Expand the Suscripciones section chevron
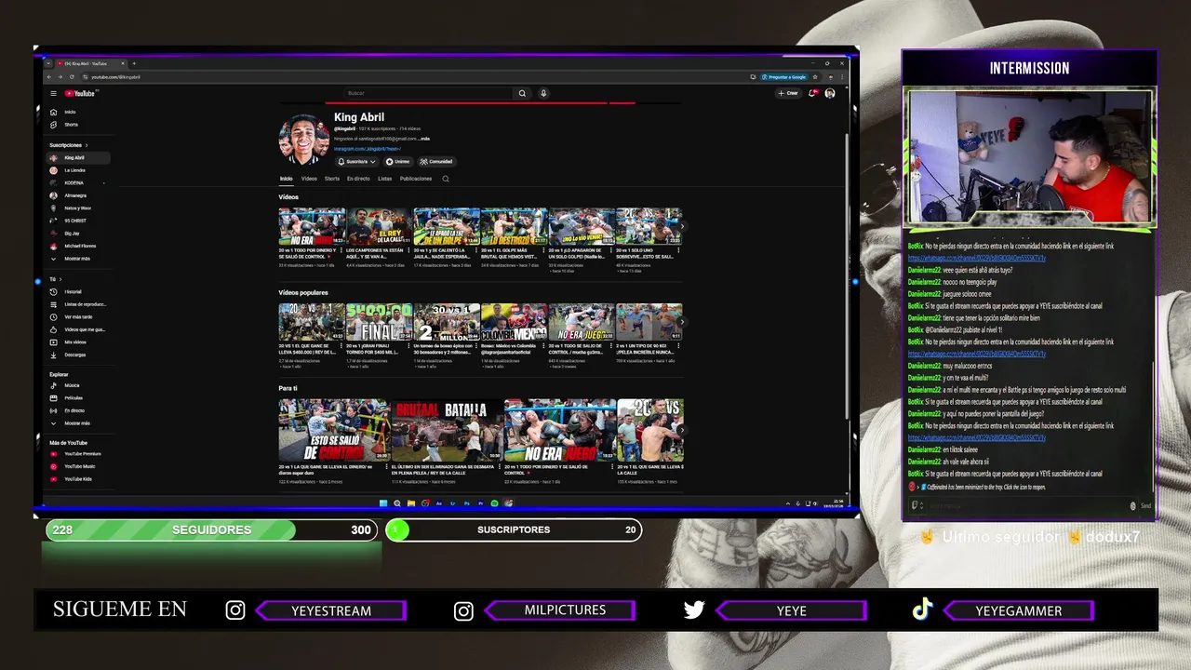The width and height of the screenshot is (1191, 670). pyautogui.click(x=87, y=145)
